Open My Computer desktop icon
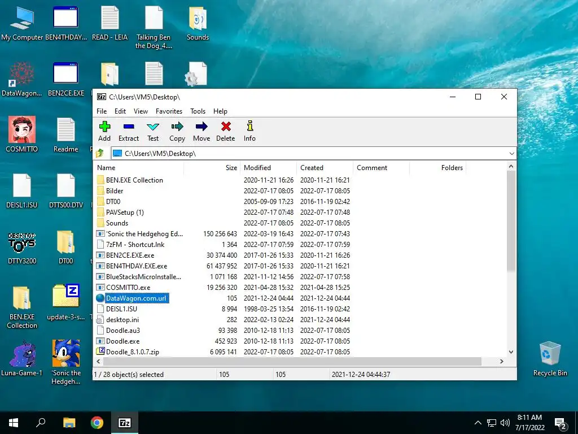The height and width of the screenshot is (434, 578). (22, 24)
